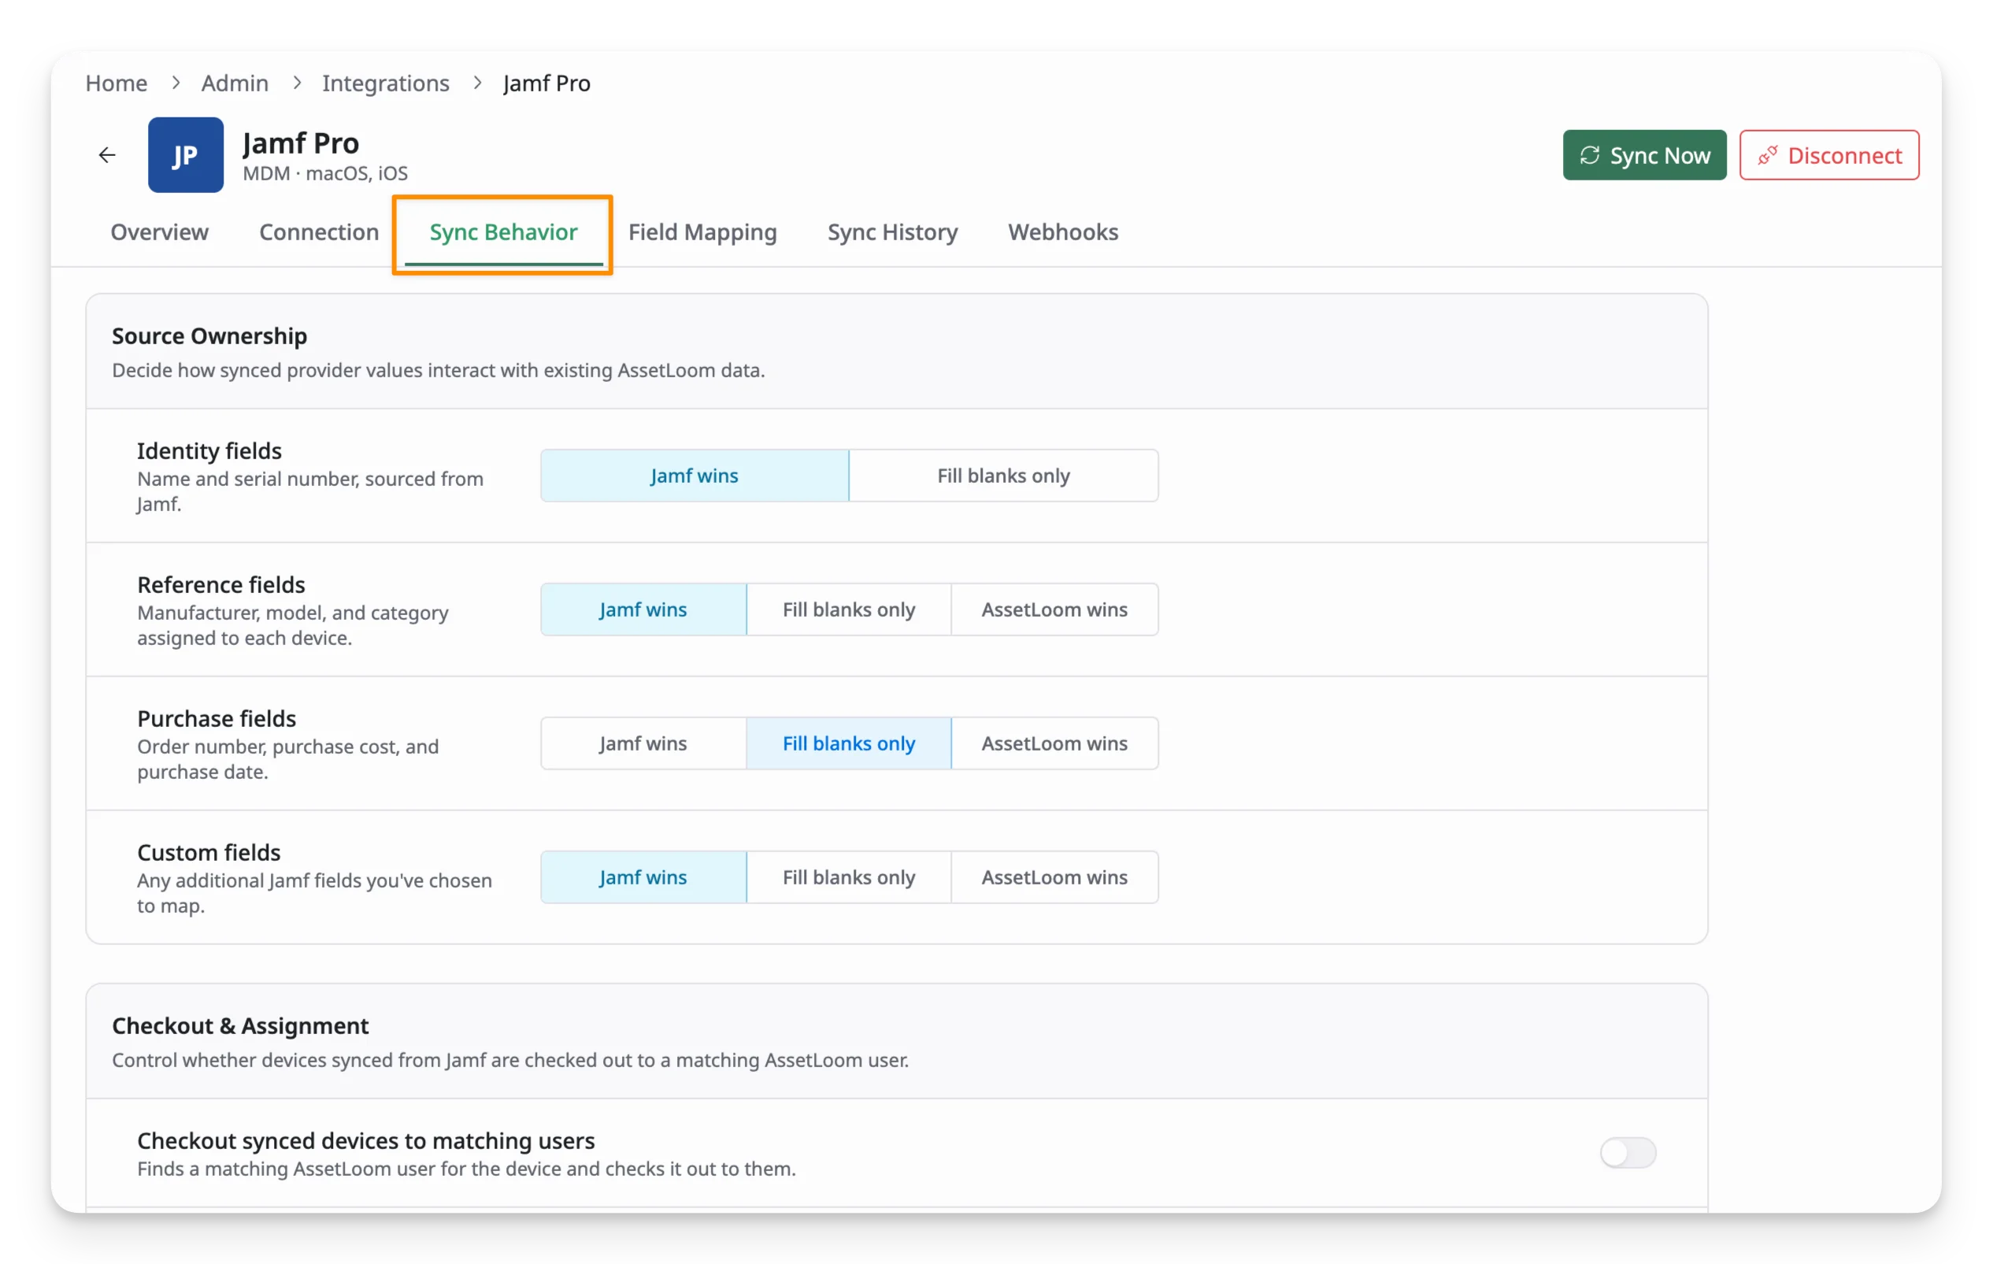Set Reference fields to AssetLoom wins
The image size is (1993, 1264).
click(x=1054, y=610)
